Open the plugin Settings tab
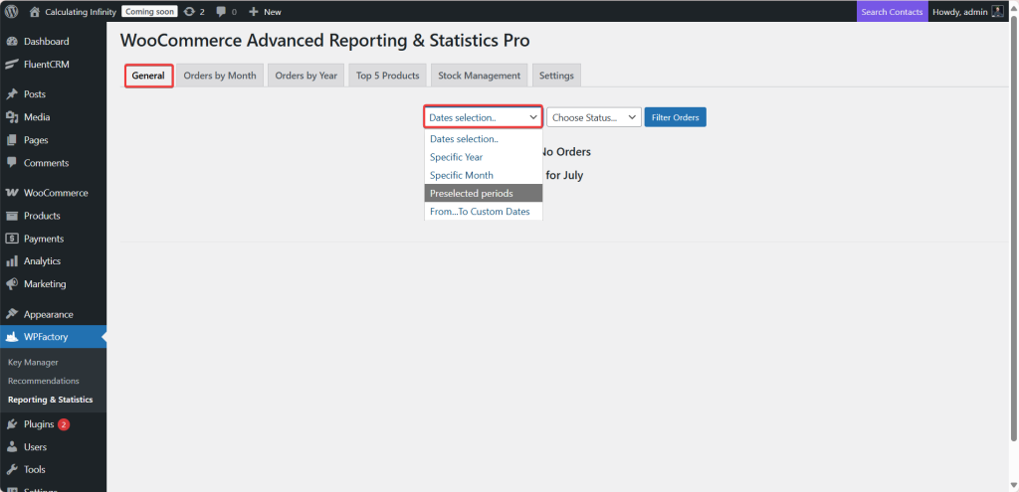This screenshot has height=492, width=1019. click(x=556, y=76)
